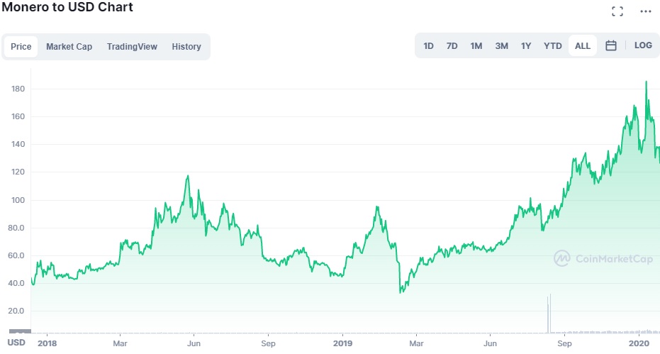Set chart range to 1Y
660x354 pixels.
526,46
